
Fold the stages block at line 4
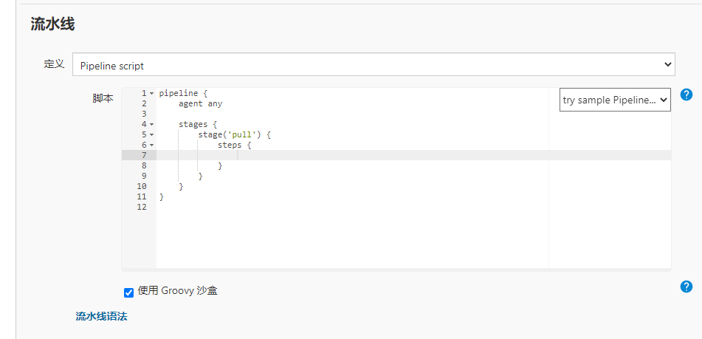tap(151, 125)
